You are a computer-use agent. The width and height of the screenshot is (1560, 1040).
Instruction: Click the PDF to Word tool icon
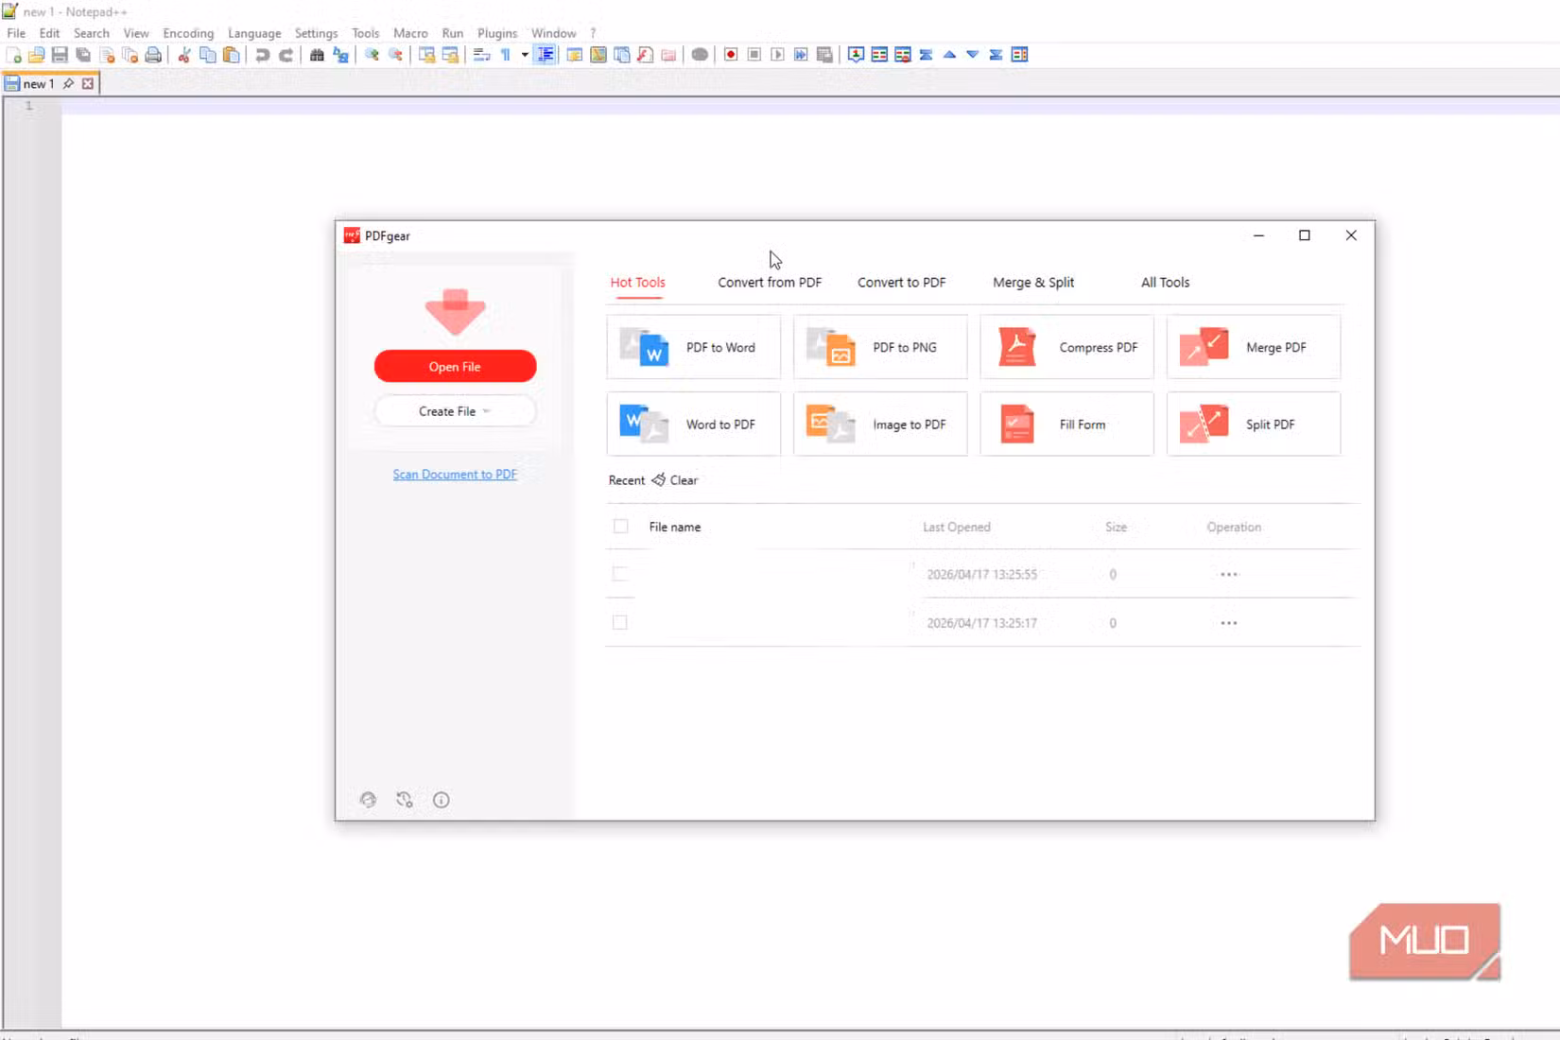(x=644, y=347)
